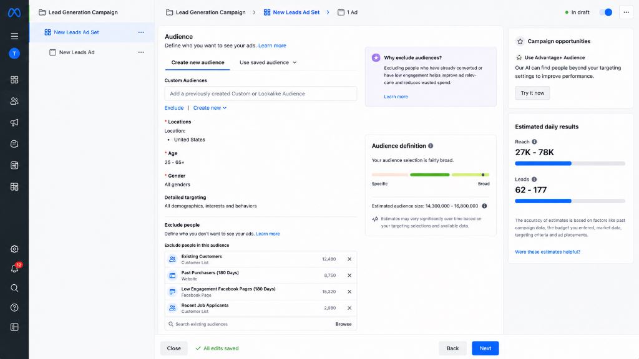Click Try it now button
This screenshot has height=359, width=639.
pos(532,93)
